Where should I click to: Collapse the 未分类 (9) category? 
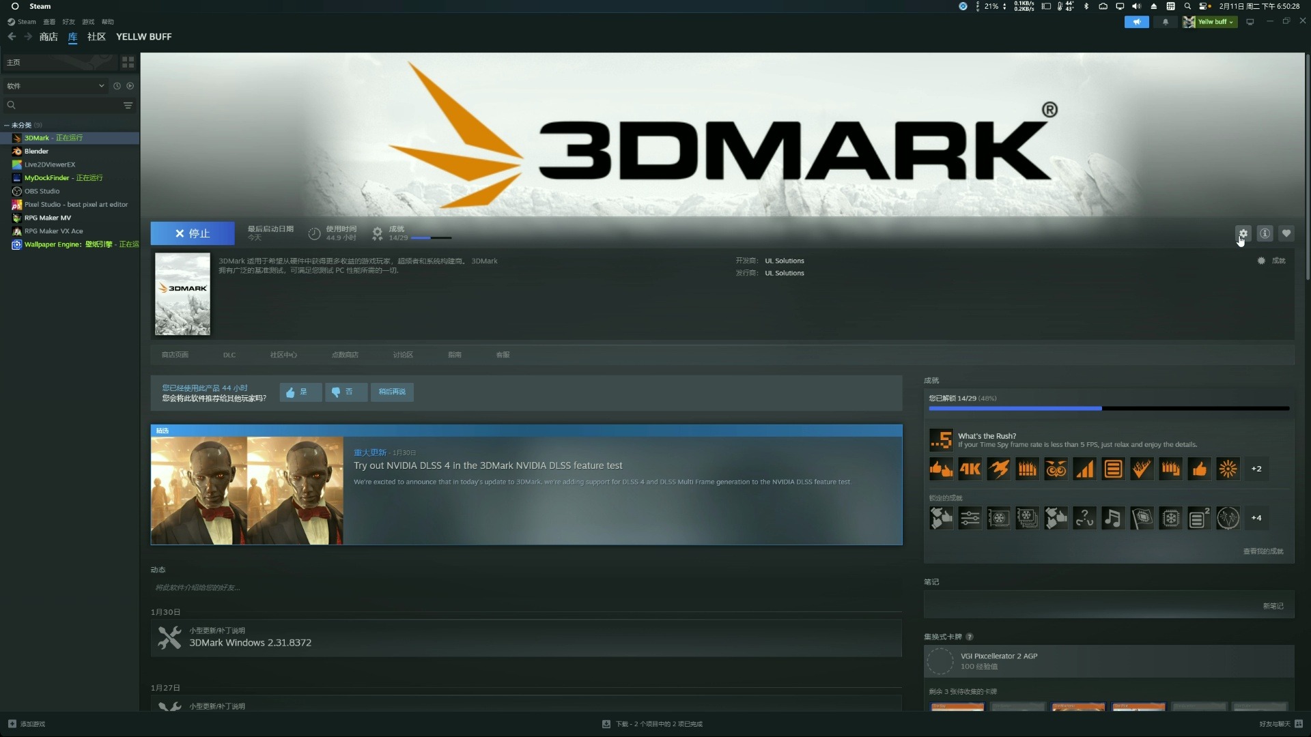click(7, 125)
